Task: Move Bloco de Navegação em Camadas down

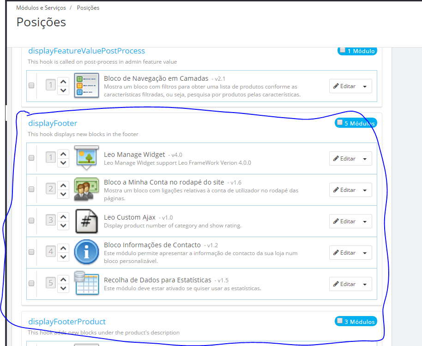Action: 63,90
